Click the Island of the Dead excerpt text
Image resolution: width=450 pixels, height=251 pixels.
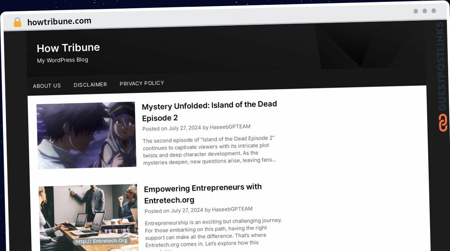coord(210,150)
